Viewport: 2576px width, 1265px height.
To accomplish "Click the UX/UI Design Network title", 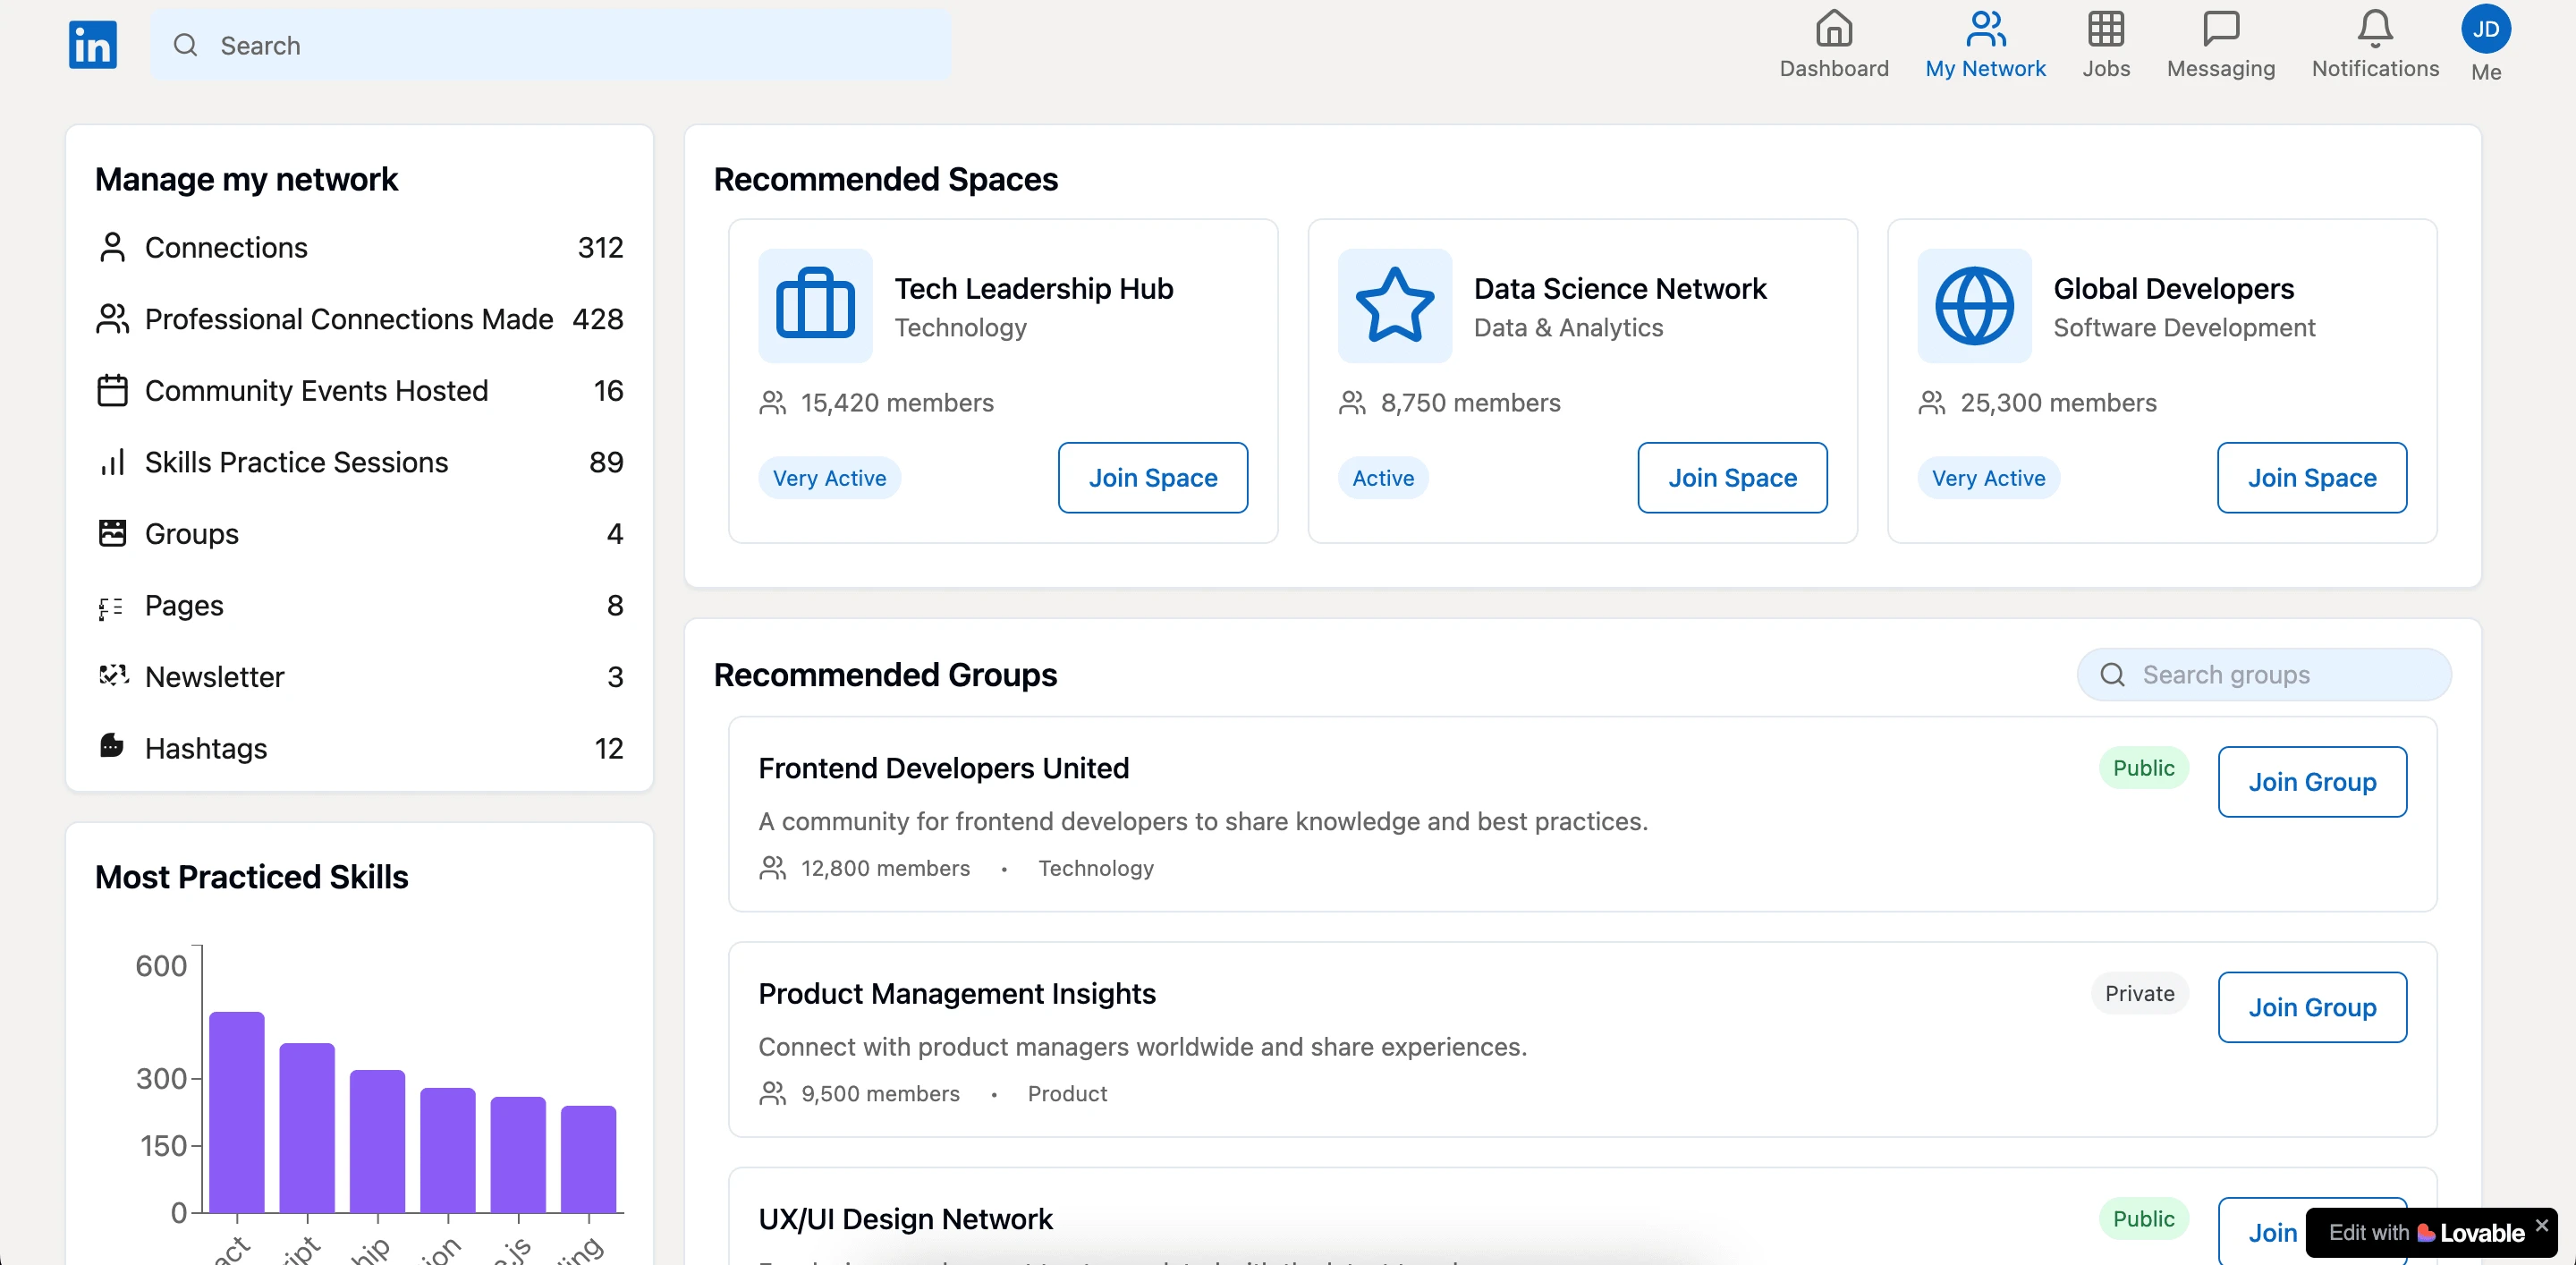I will [905, 1218].
